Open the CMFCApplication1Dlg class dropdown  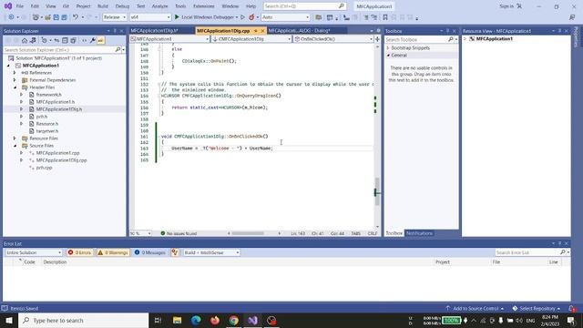[251, 39]
